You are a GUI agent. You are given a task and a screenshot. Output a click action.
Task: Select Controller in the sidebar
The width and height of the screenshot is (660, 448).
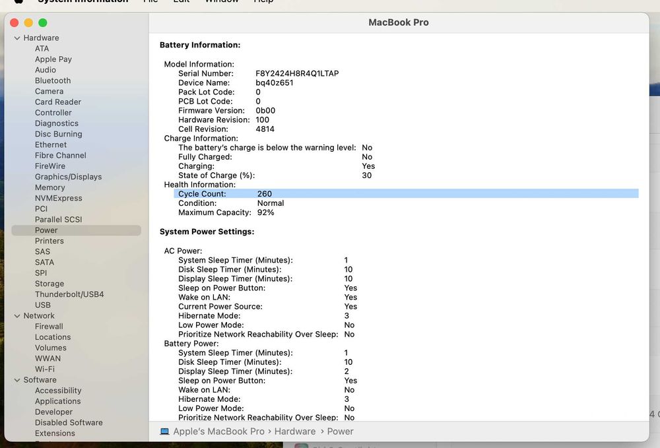[53, 113]
